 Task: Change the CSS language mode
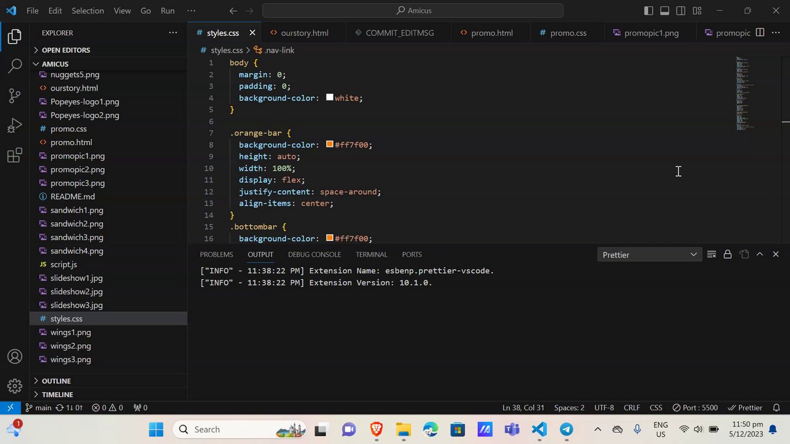tap(656, 408)
